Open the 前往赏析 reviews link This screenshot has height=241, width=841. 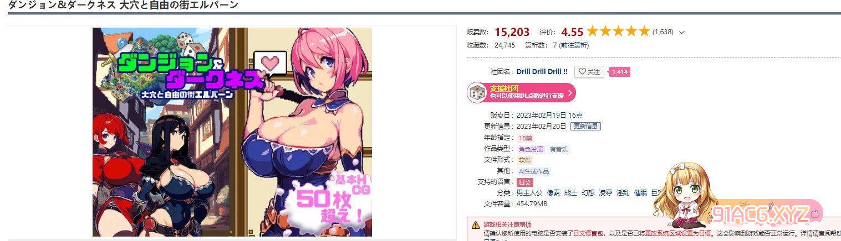point(574,45)
